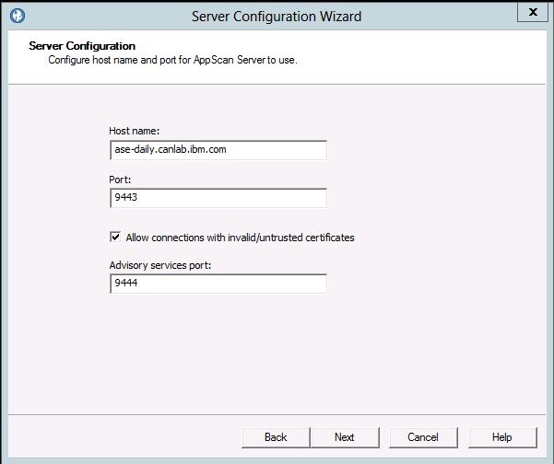Cancel the server configuration wizard
This screenshot has height=464, width=554.
pos(423,437)
